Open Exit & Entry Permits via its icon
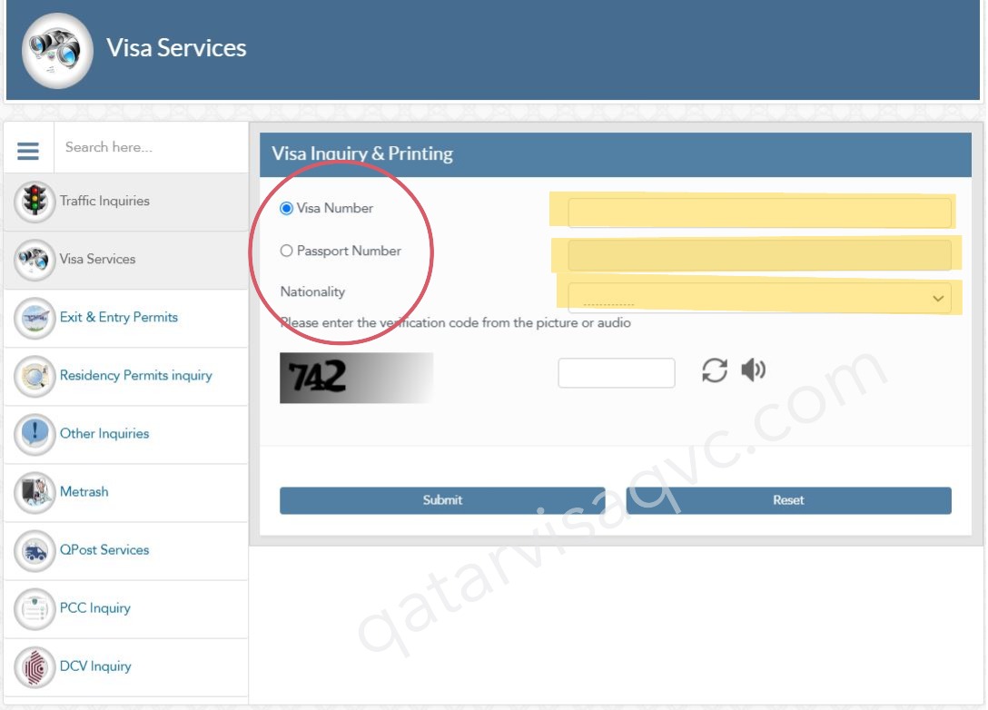This screenshot has height=710, width=988. click(x=35, y=318)
